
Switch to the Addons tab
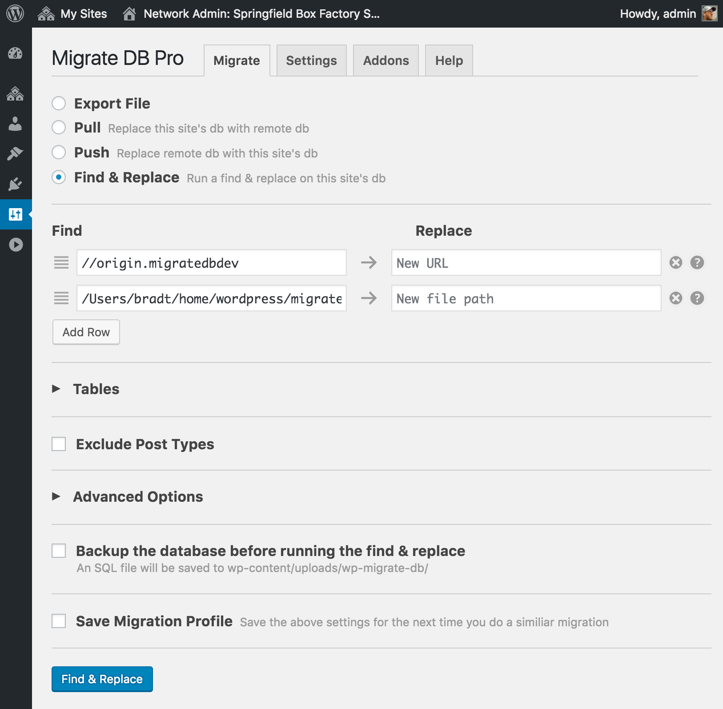pyautogui.click(x=386, y=60)
